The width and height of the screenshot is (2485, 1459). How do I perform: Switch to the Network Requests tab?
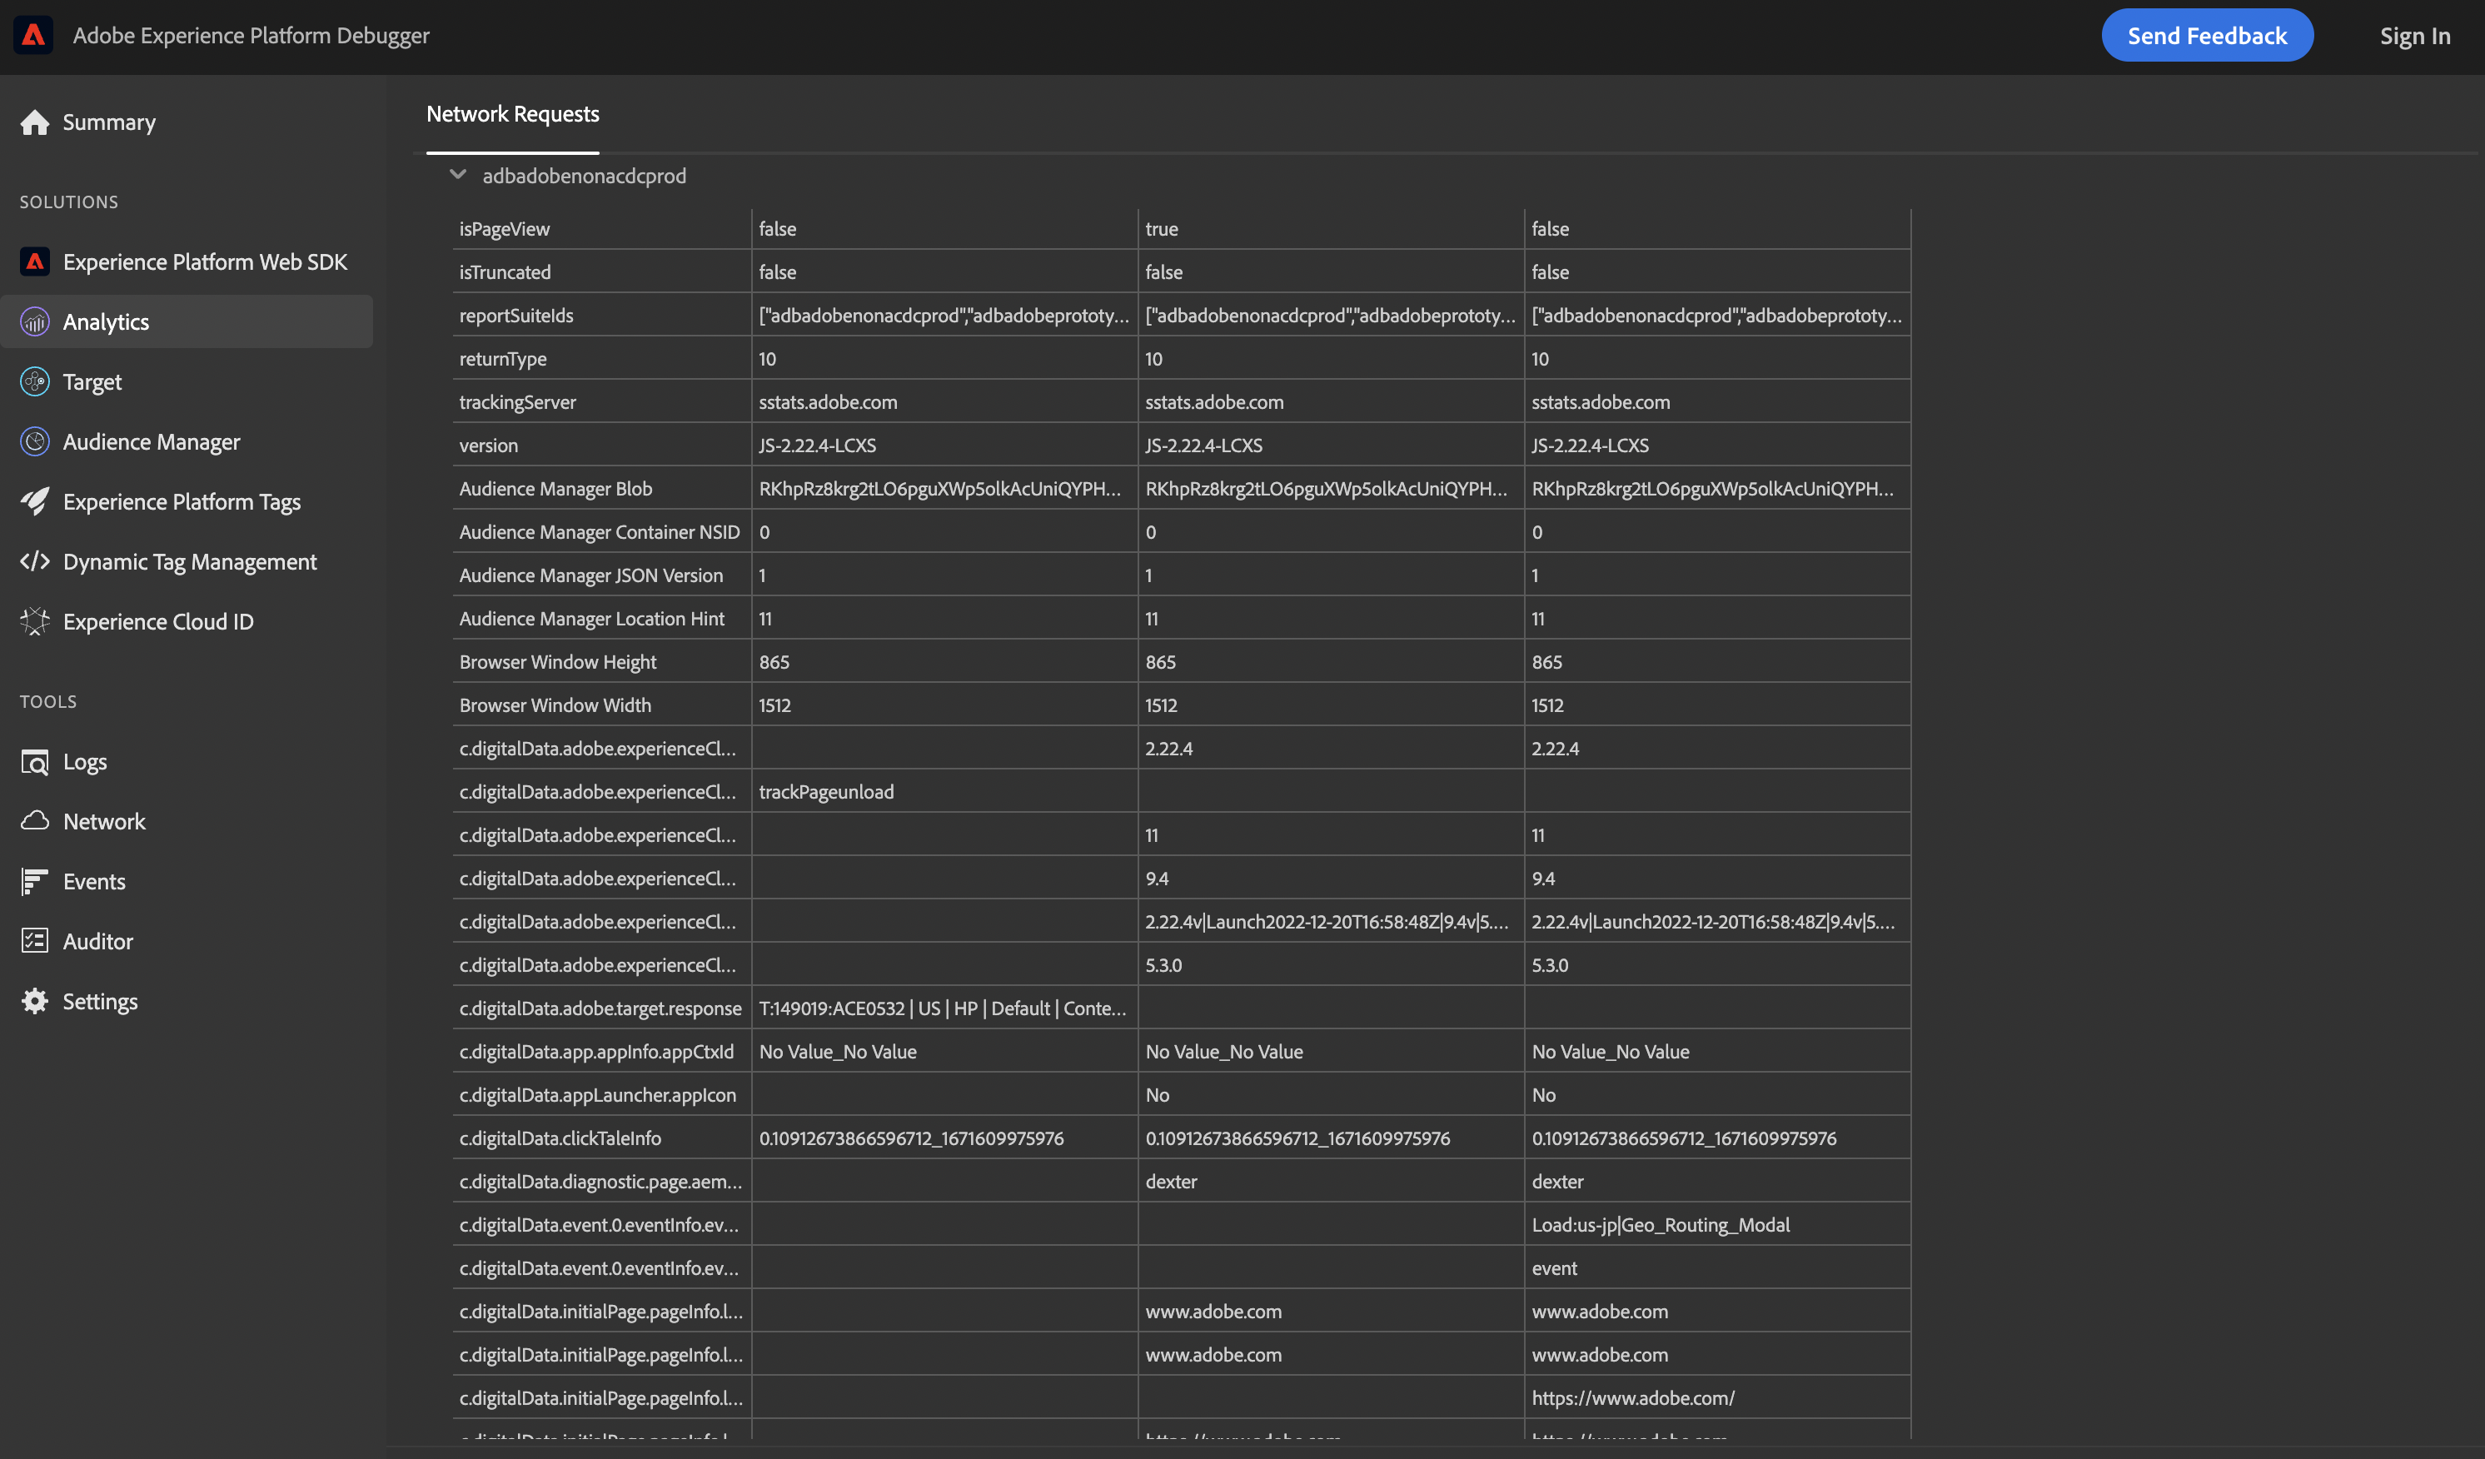click(512, 114)
